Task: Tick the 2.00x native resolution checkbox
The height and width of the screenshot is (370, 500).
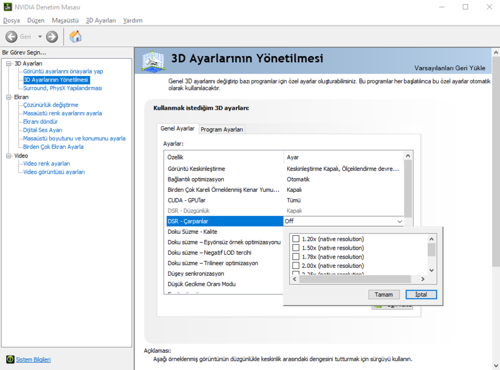Action: [296, 266]
